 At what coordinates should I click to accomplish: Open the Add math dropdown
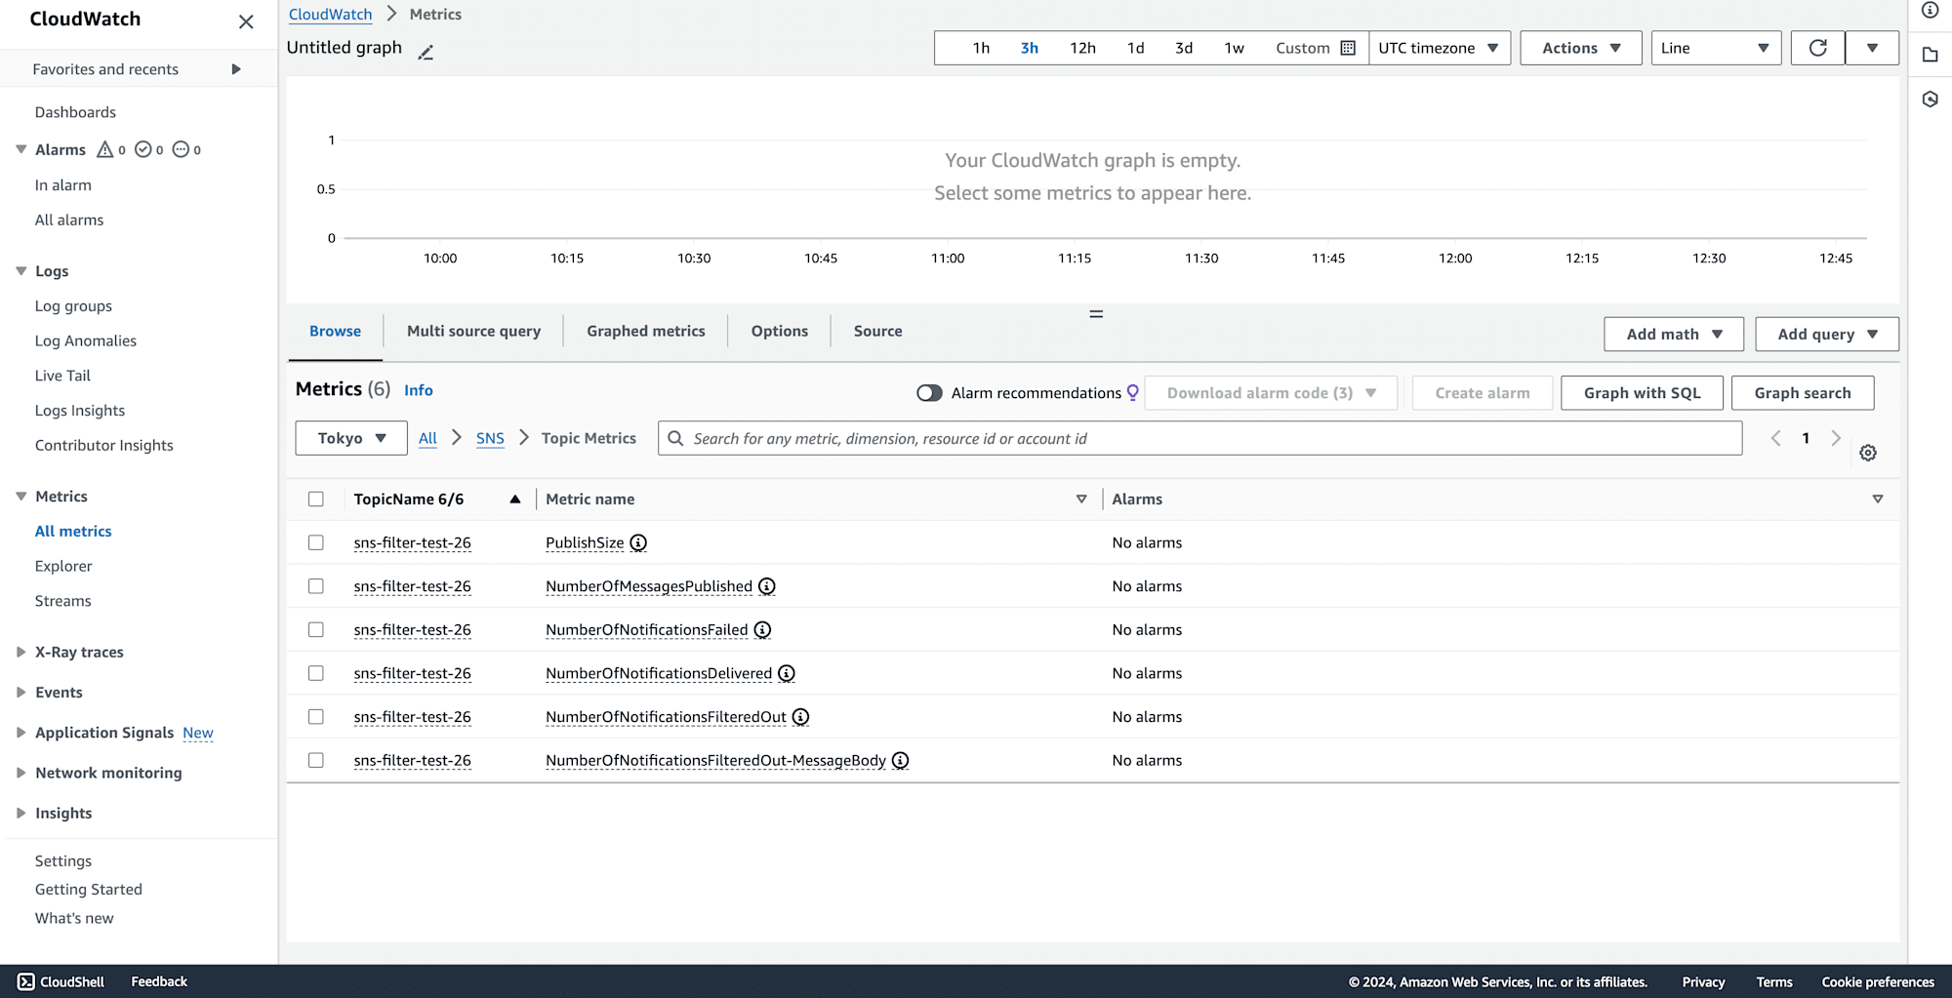pyautogui.click(x=1675, y=334)
